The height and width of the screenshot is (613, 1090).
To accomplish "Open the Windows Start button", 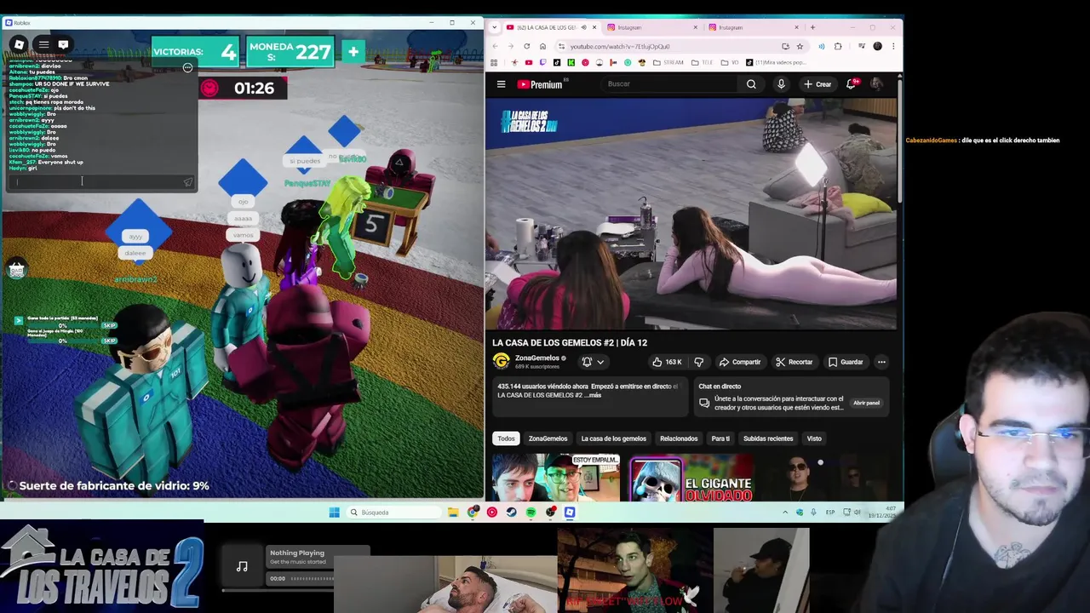I will point(334,513).
